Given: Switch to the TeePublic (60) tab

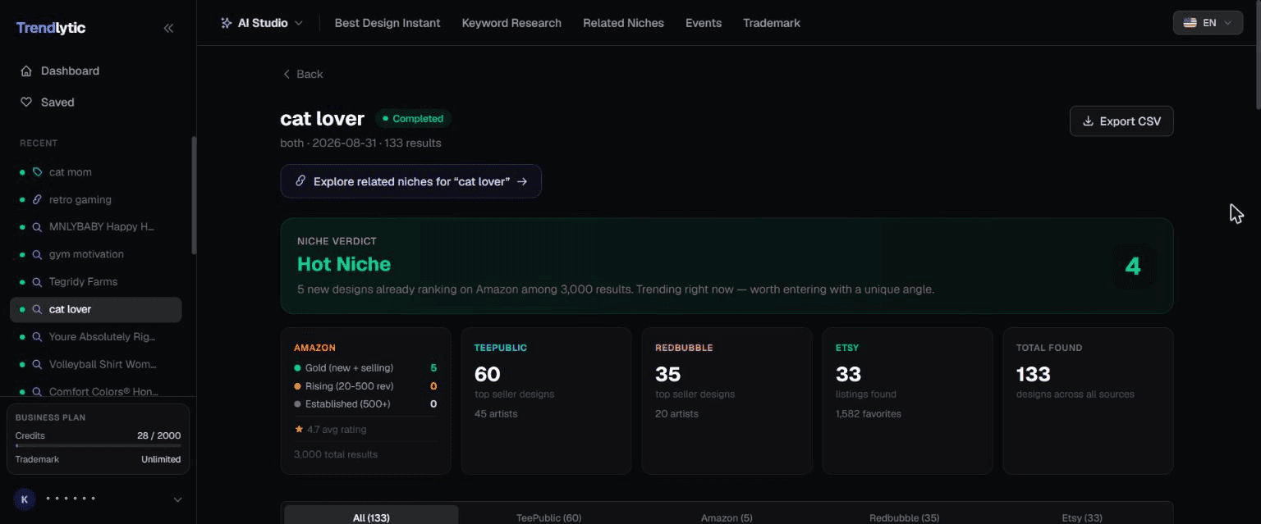Looking at the screenshot, I should point(548,517).
